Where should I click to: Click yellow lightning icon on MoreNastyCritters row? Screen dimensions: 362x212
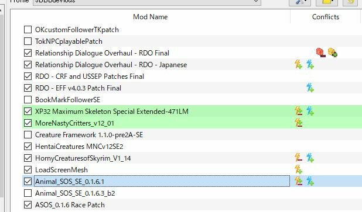coord(298,123)
